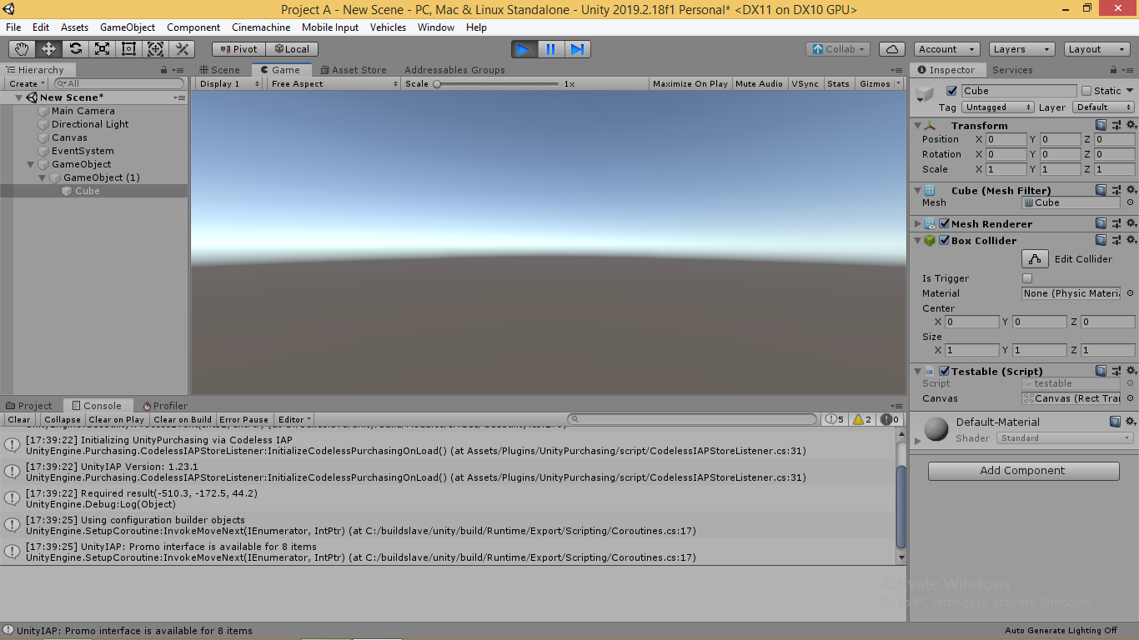This screenshot has height=640, width=1139.
Task: Click the Pause button
Action: click(550, 49)
